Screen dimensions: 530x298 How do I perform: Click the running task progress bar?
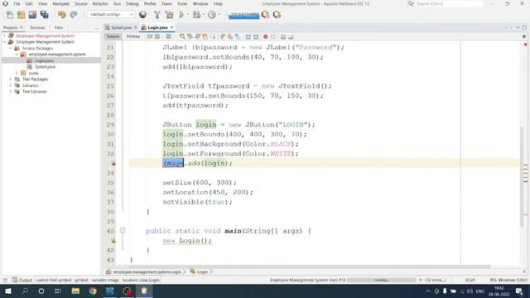382,280
